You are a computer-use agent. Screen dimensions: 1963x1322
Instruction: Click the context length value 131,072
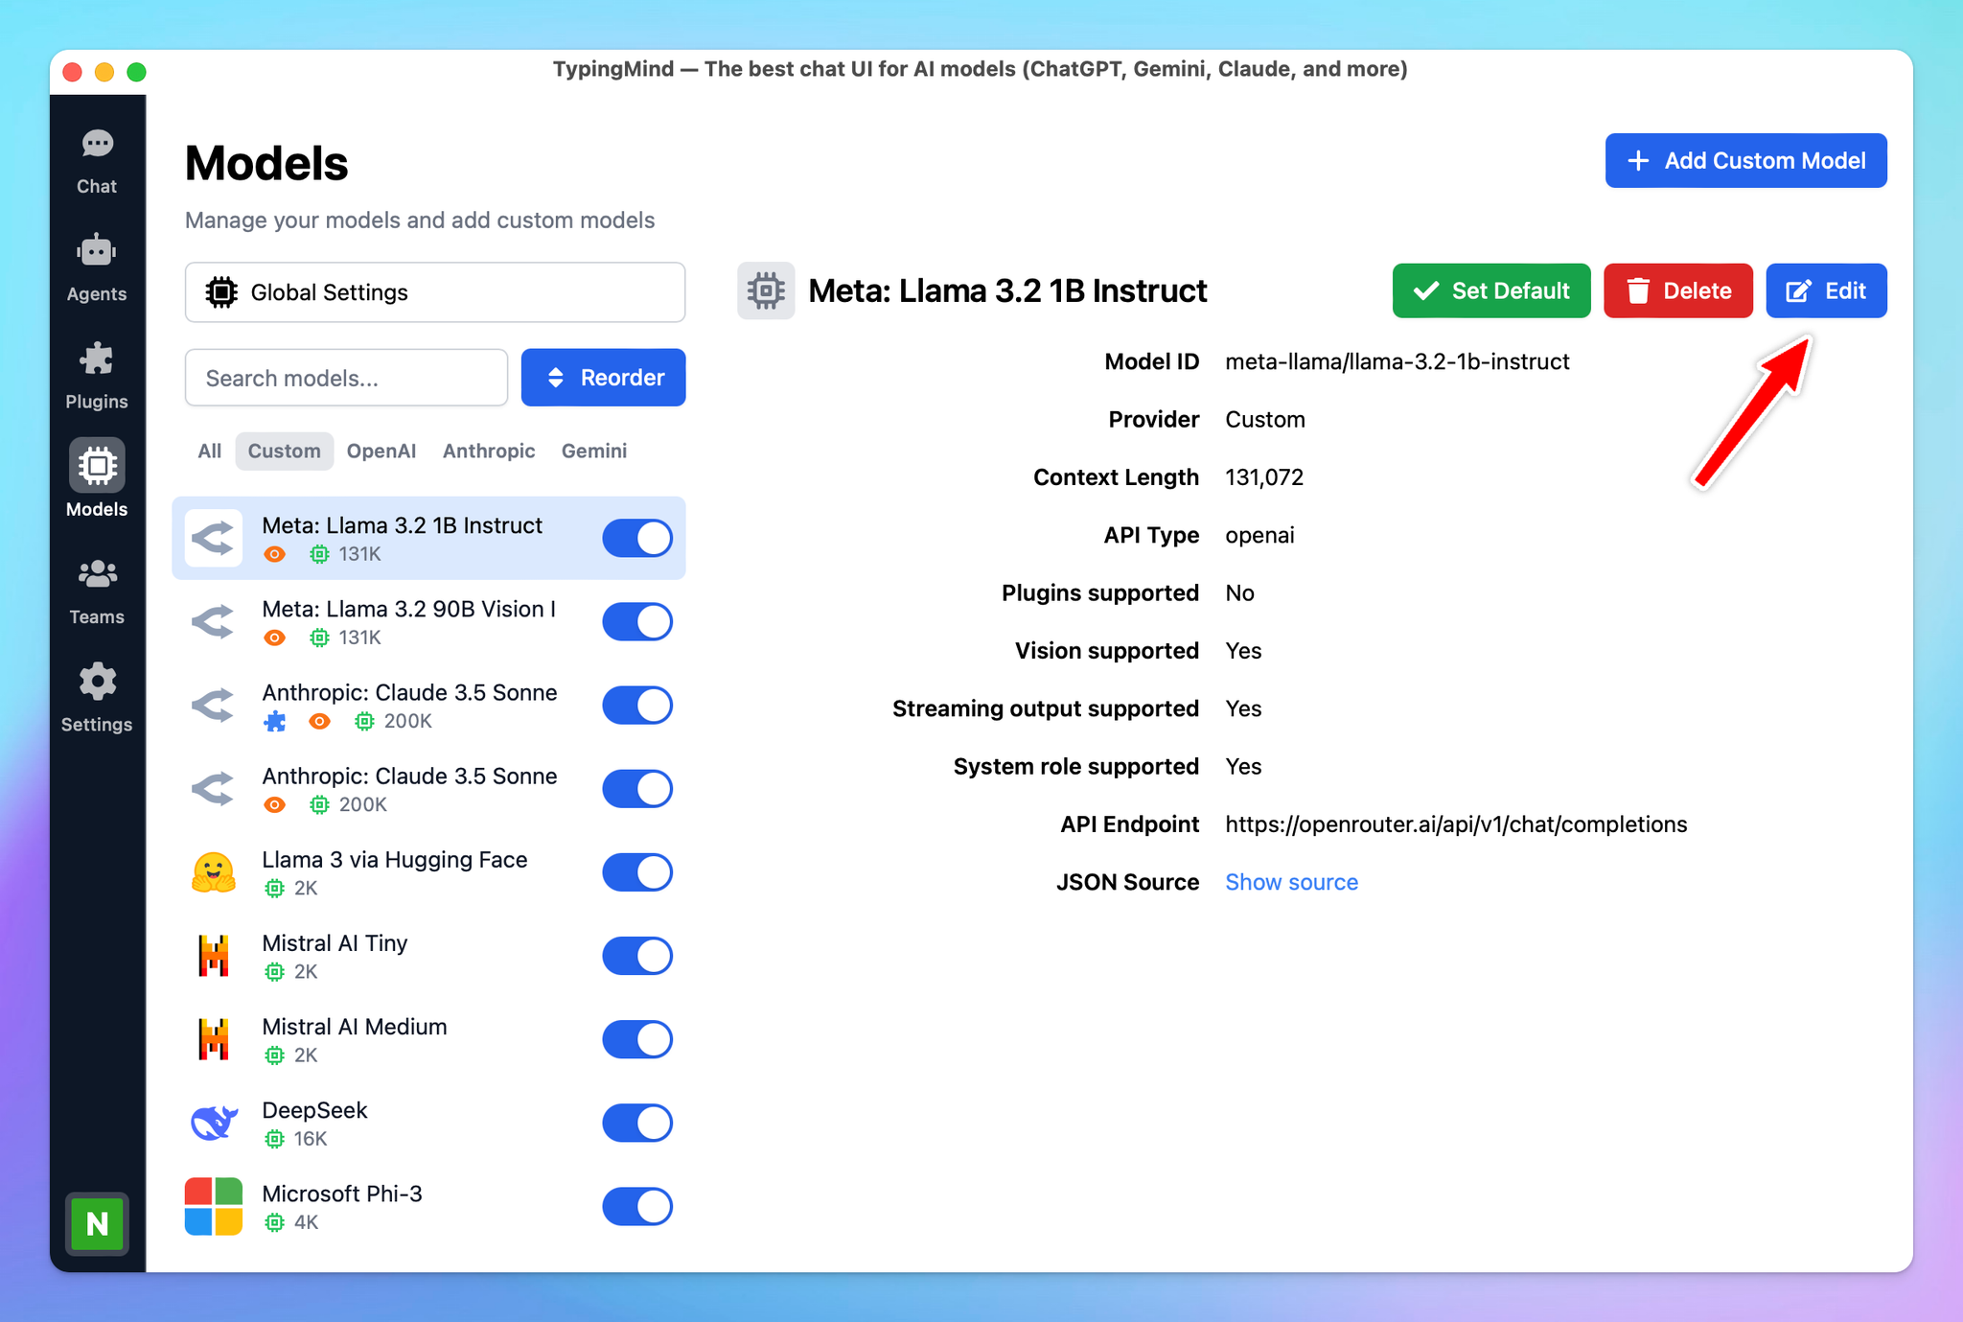click(x=1264, y=477)
